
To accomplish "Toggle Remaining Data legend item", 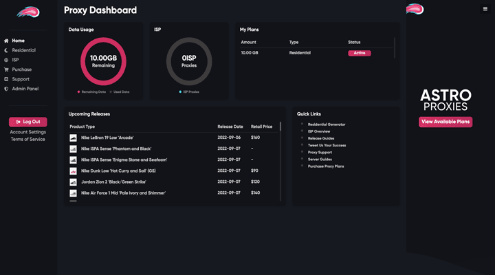I will click(x=91, y=92).
